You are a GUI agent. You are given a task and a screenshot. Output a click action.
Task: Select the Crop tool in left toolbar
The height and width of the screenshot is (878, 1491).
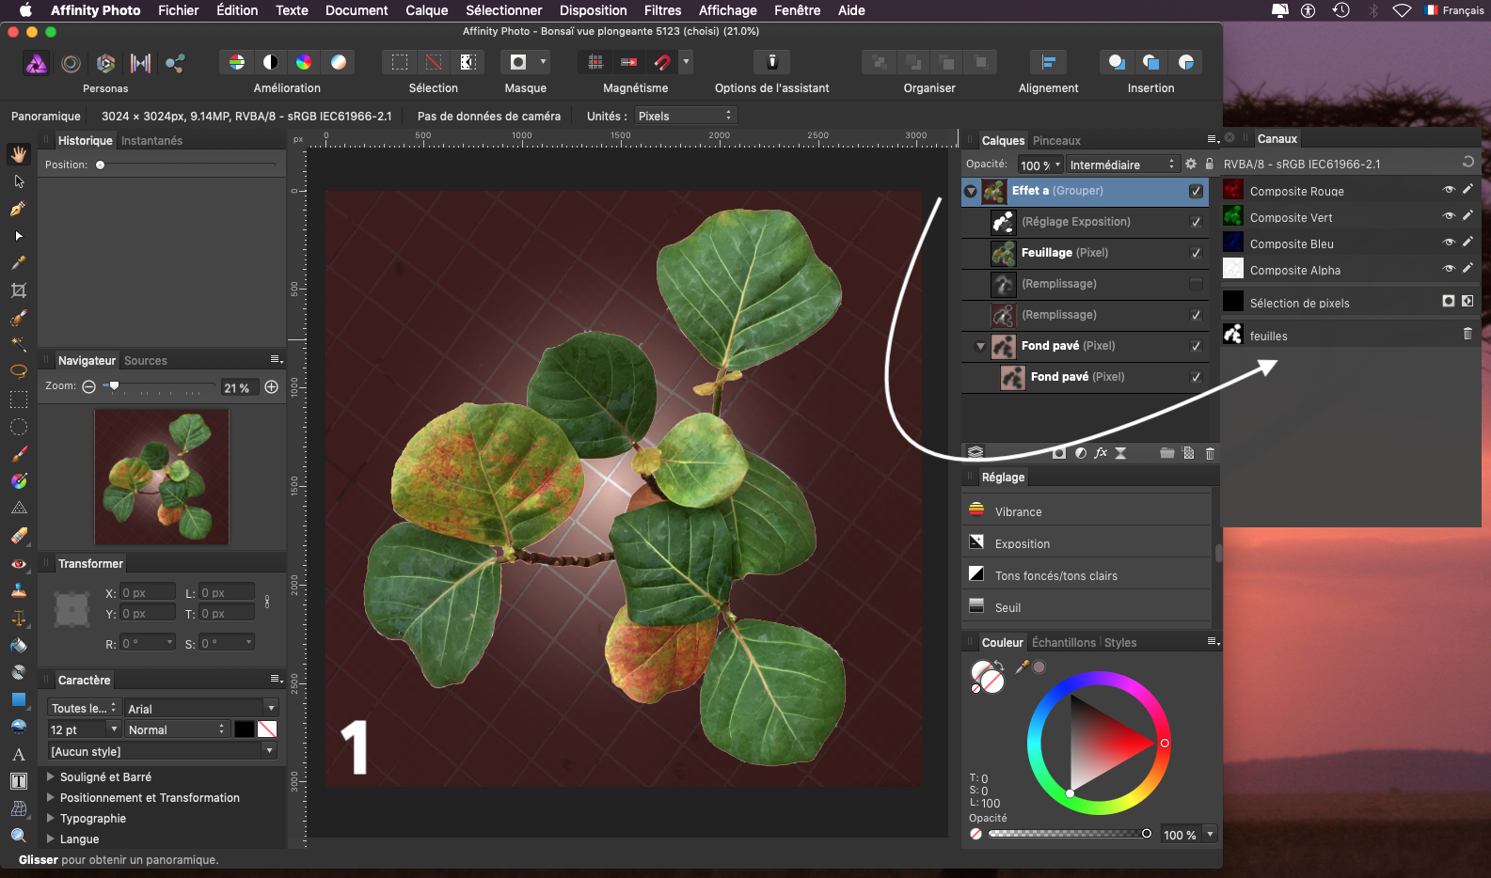[x=18, y=290]
